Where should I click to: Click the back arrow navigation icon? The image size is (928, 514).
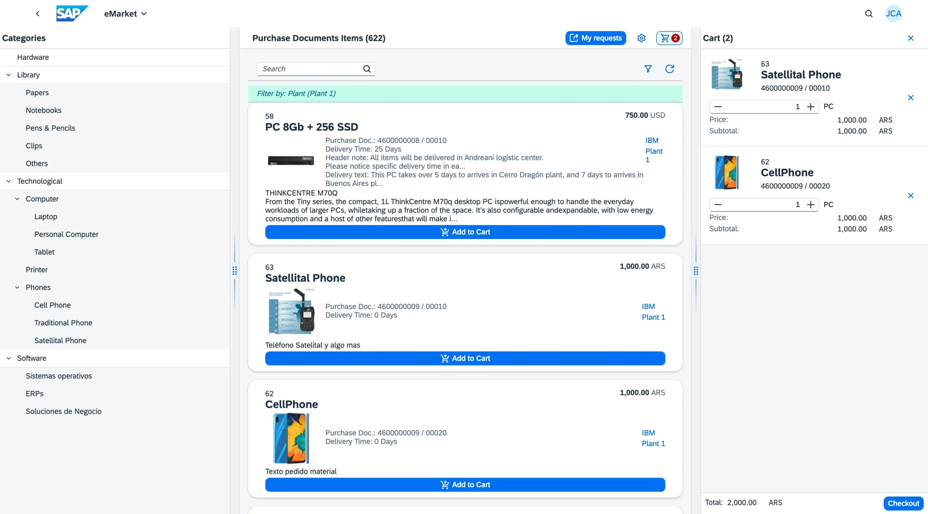tap(38, 13)
